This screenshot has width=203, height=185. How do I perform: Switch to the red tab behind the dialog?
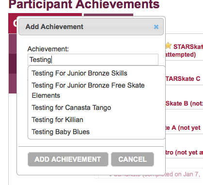[x=13, y=23]
